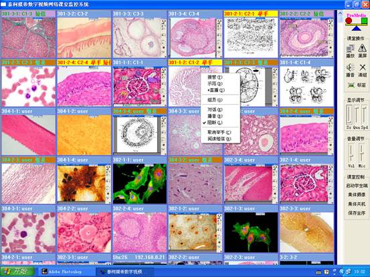The width and height of the screenshot is (370, 277).
Task: Click the 集体关机 button
Action: coord(357,204)
